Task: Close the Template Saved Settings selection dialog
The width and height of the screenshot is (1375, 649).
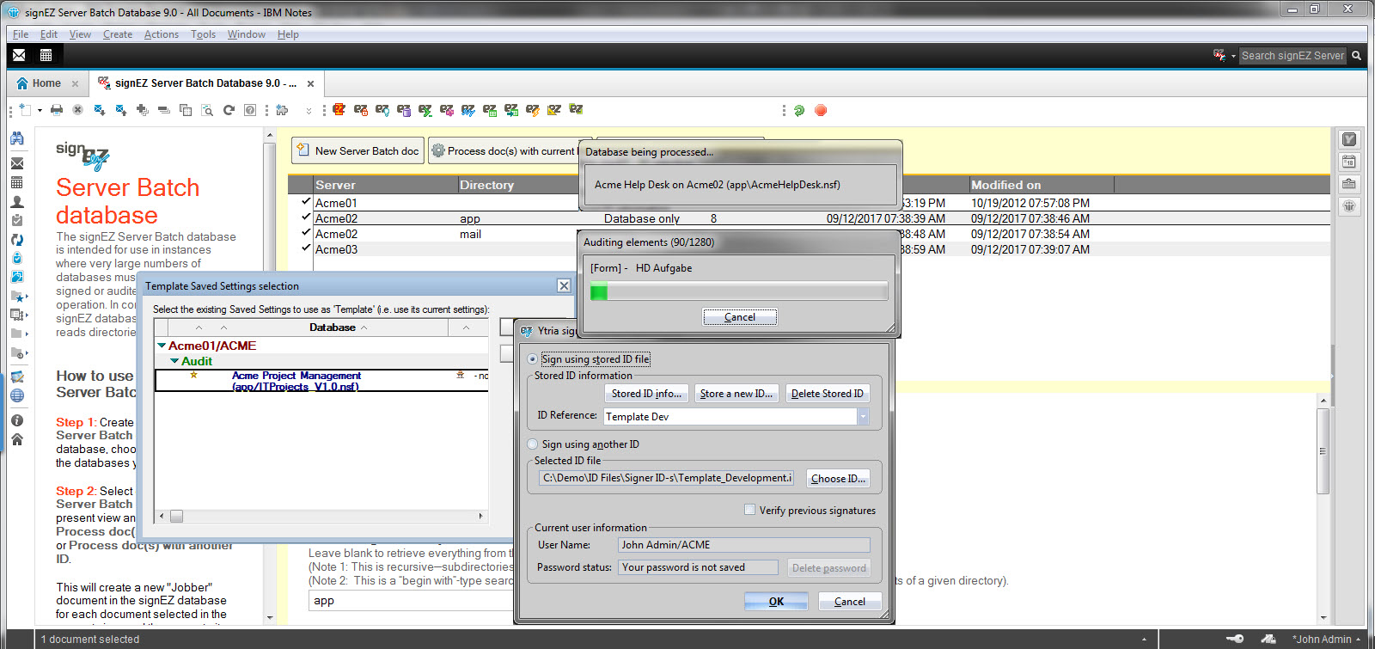Action: [564, 285]
